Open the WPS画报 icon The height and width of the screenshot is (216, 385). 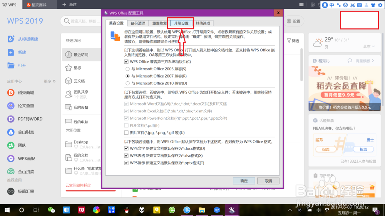pos(11,158)
